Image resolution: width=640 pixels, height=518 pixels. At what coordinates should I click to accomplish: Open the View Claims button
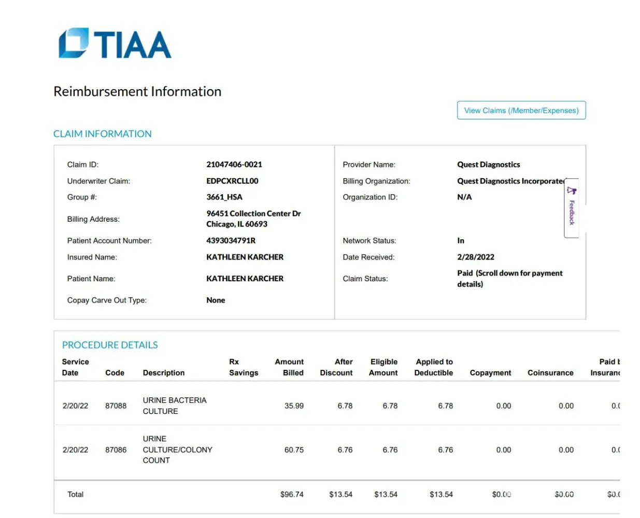click(x=521, y=110)
